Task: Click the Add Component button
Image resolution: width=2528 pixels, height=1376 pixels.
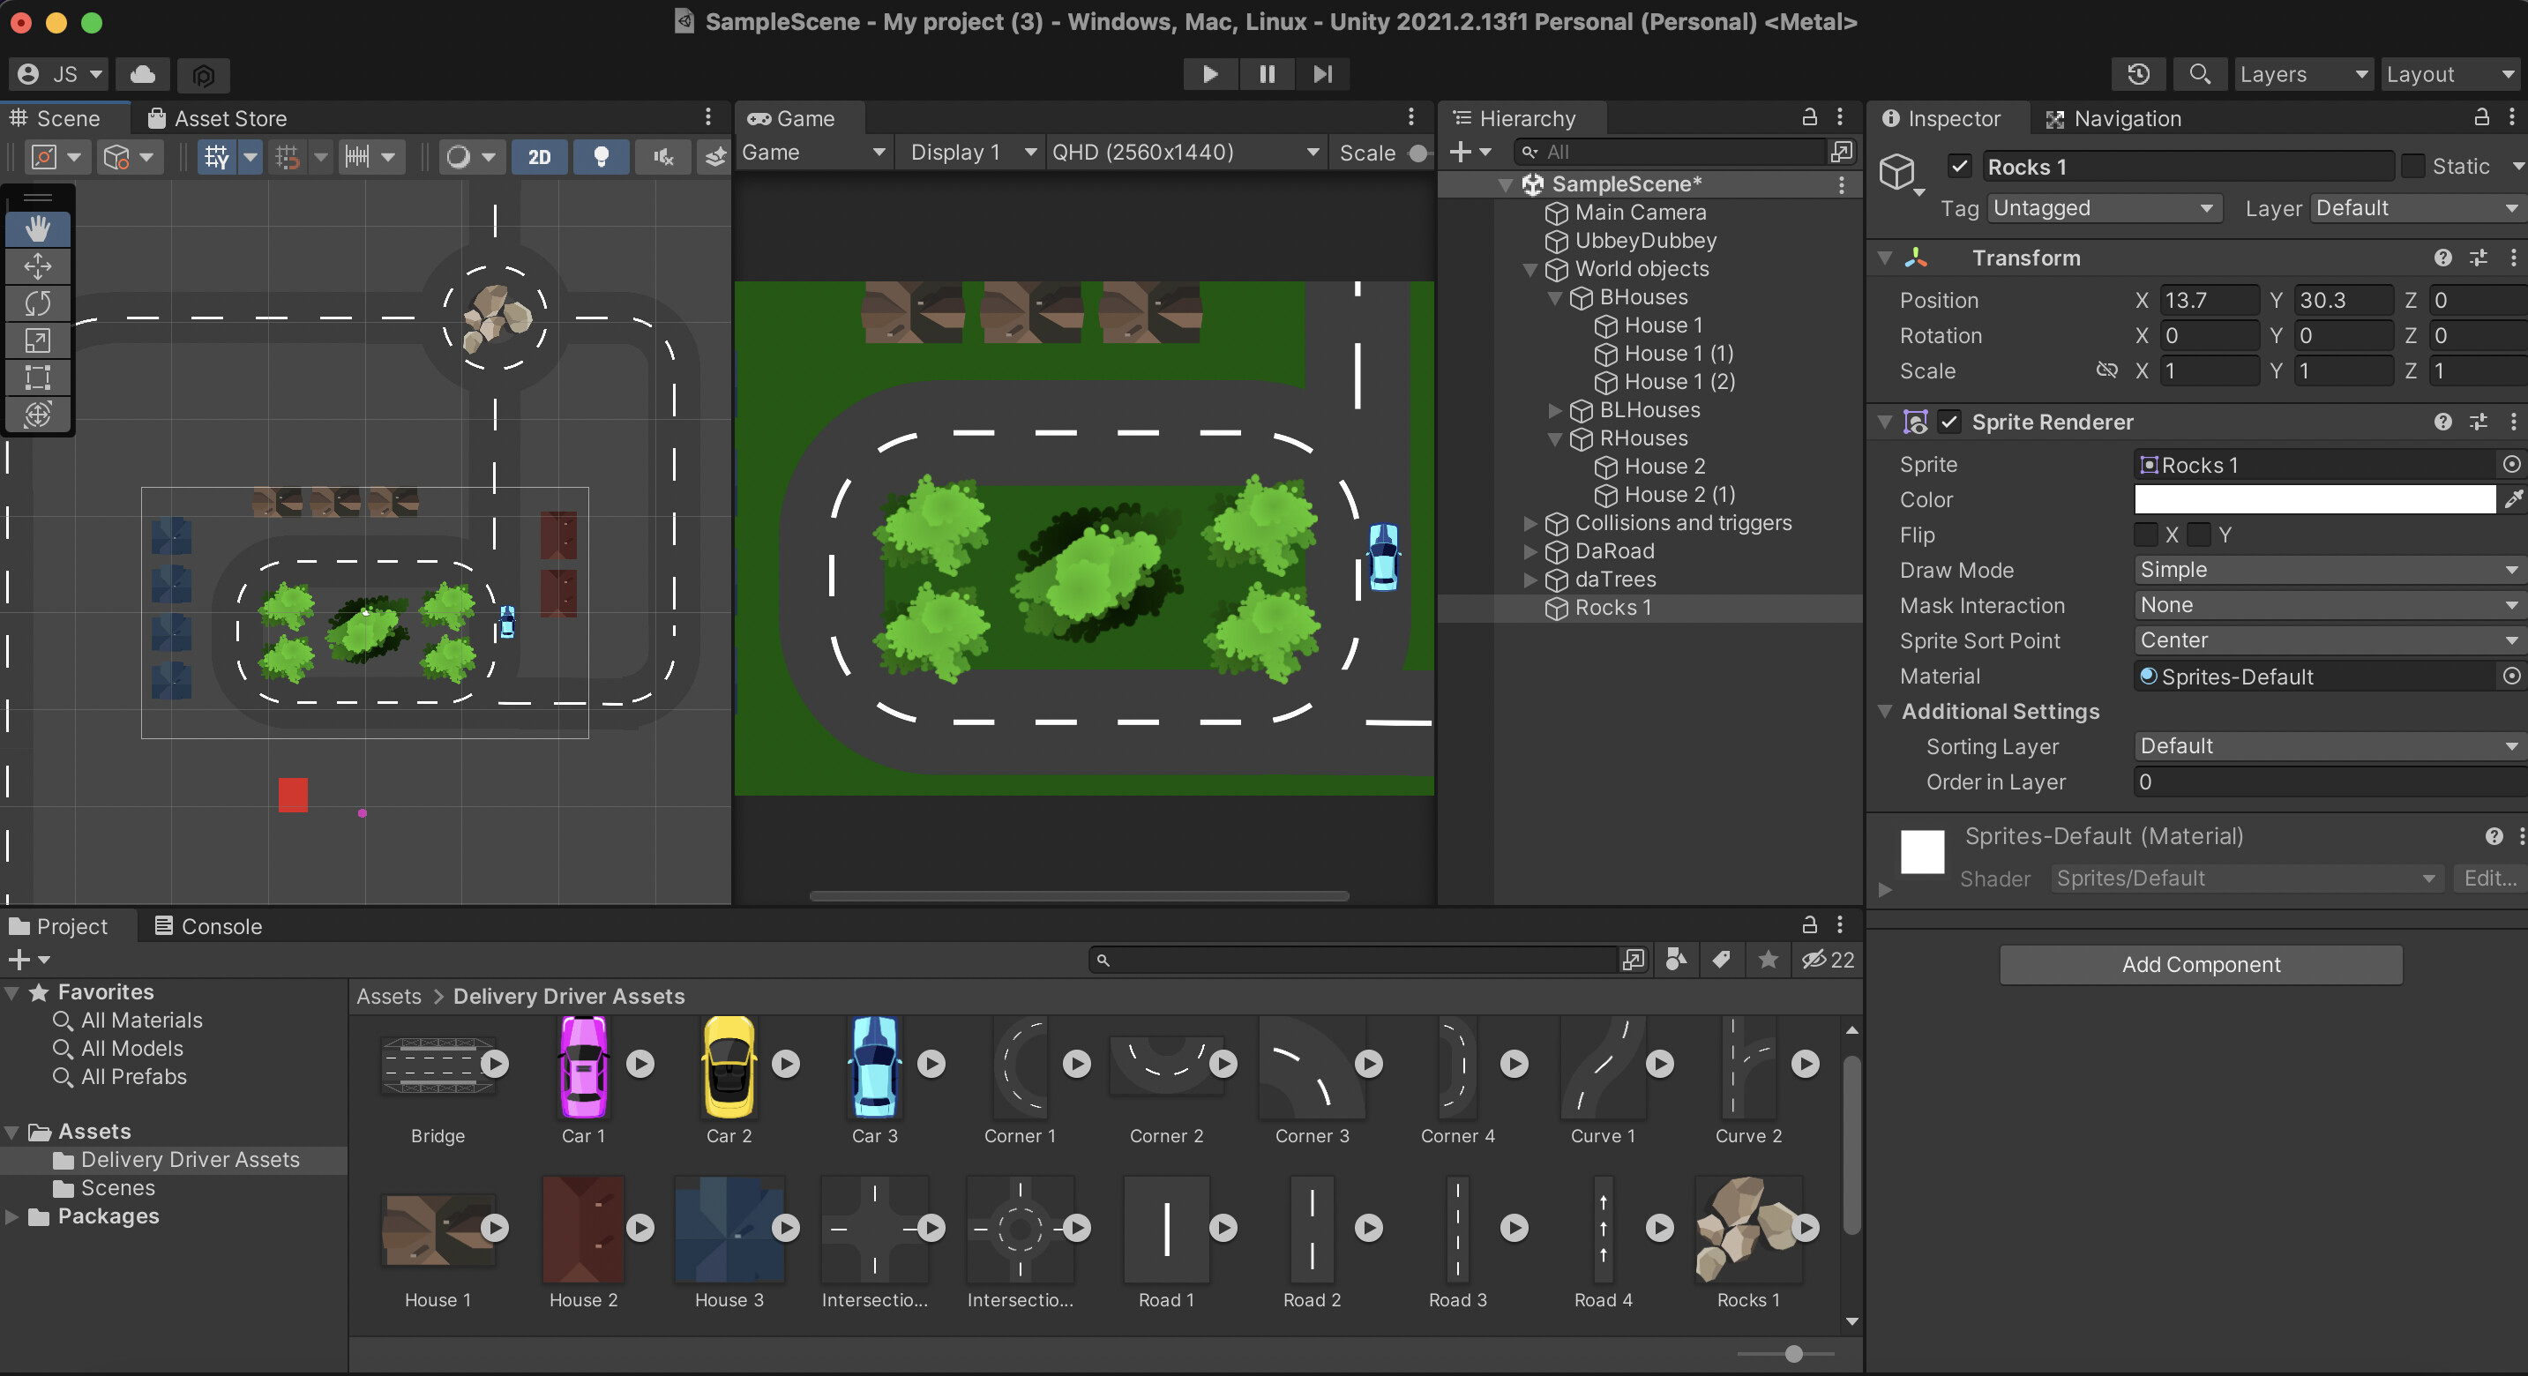Action: (x=2202, y=965)
